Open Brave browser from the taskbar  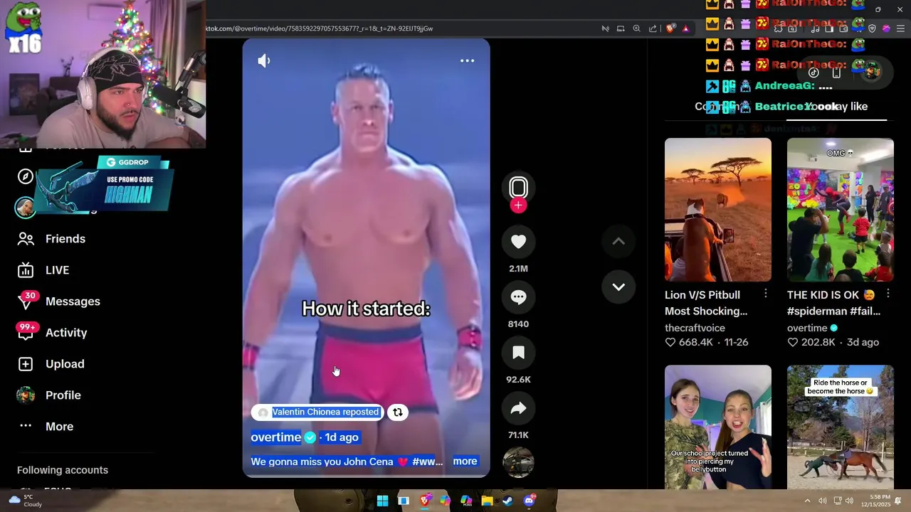coord(425,501)
